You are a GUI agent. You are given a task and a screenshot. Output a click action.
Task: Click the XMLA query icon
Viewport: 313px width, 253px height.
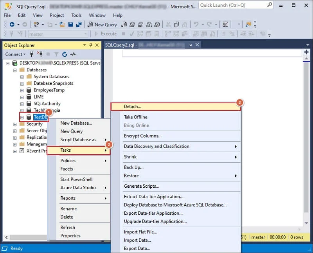click(149, 25)
